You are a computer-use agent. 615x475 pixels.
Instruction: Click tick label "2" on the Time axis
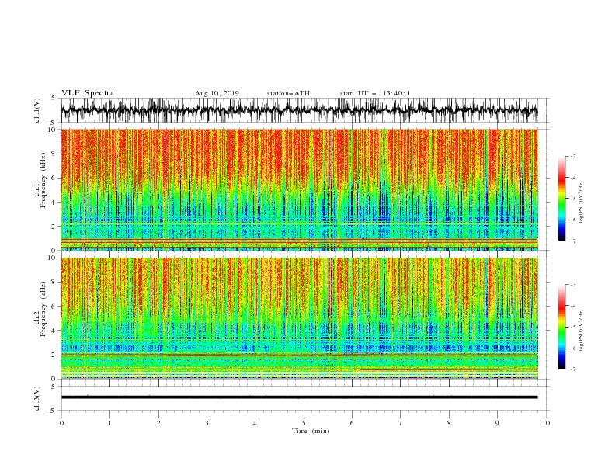point(158,423)
